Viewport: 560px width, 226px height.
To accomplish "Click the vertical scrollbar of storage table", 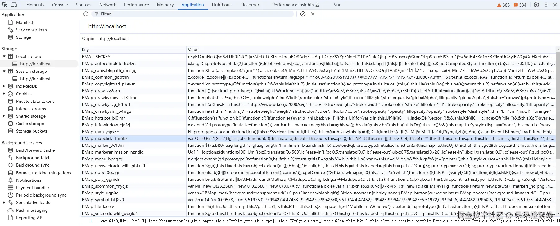I will [558, 105].
